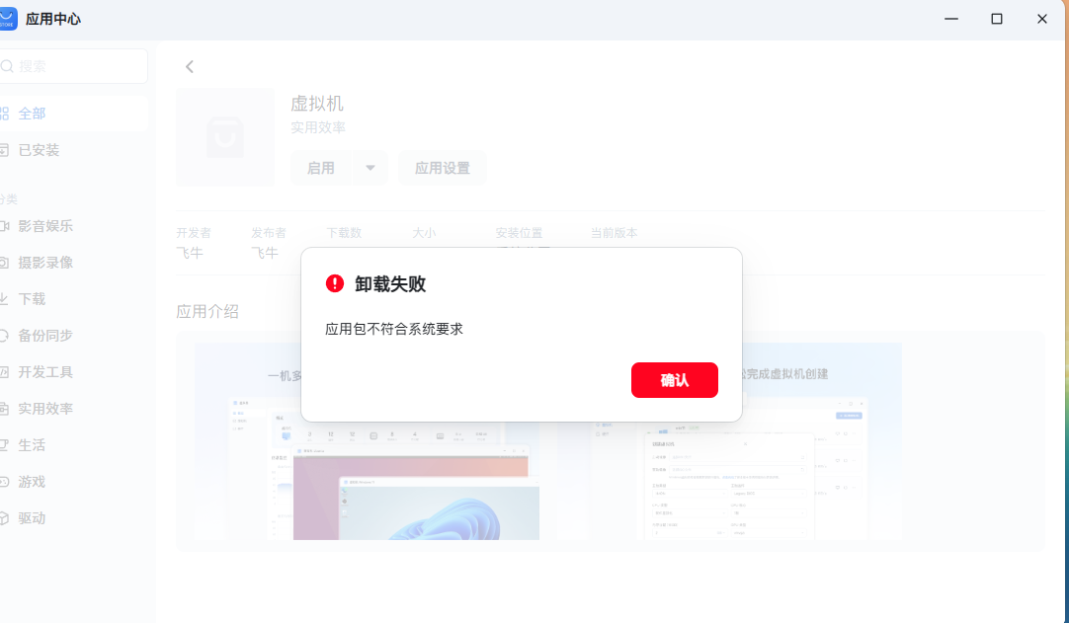Click the 应用设置 button
This screenshot has width=1069, height=623.
click(x=442, y=168)
